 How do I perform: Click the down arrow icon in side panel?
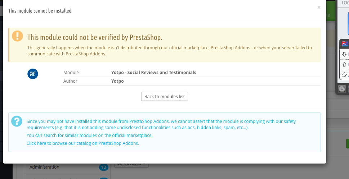[x=344, y=54]
